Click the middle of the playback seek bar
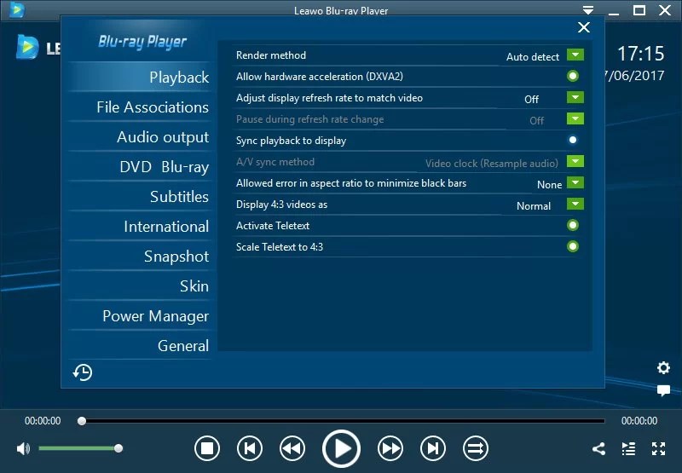The image size is (682, 473). pos(344,421)
